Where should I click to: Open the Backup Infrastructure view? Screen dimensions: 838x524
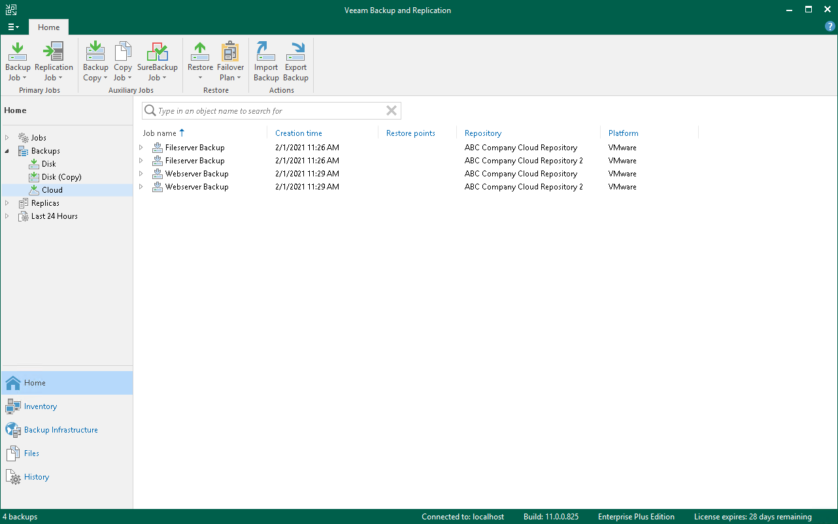67,430
